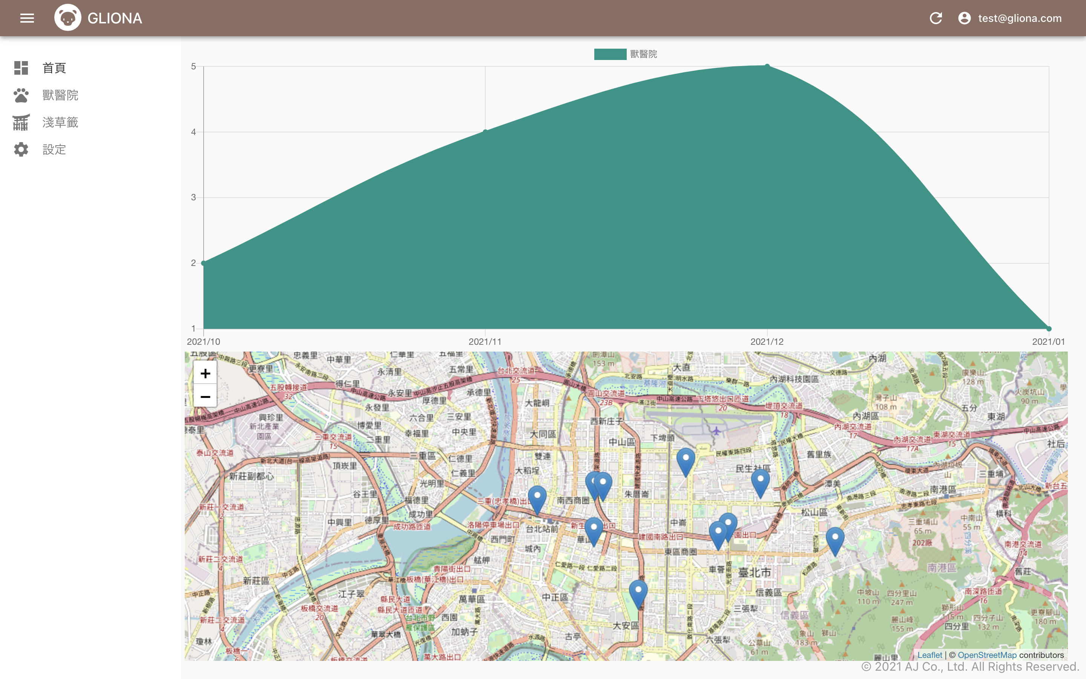This screenshot has height=679, width=1086.
Task: Click the map marker in 大安區
Action: point(638,592)
